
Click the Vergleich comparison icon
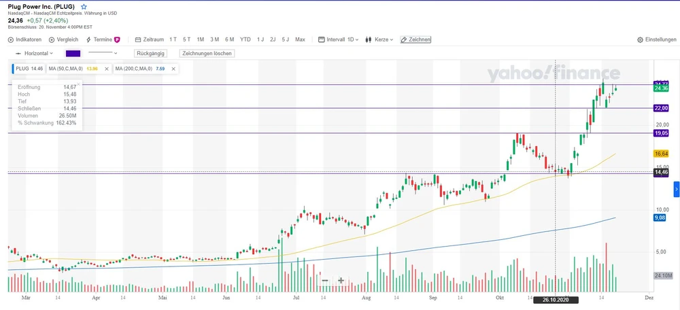[52, 40]
